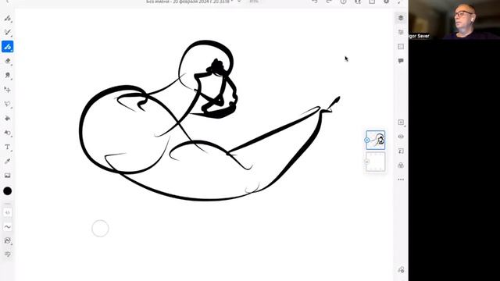Open the Layer Properties panel
500x281 pixels.
(x=401, y=32)
